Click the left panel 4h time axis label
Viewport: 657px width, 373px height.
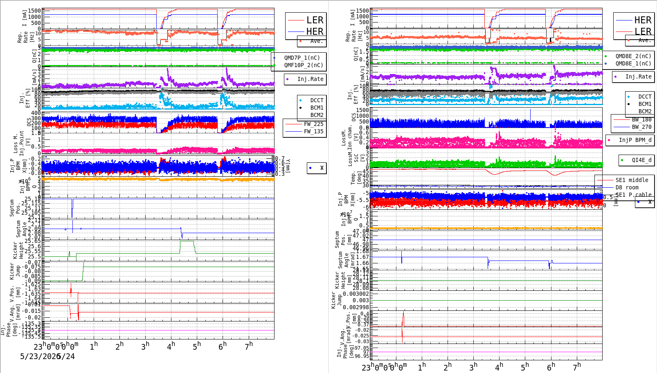pyautogui.click(x=171, y=346)
